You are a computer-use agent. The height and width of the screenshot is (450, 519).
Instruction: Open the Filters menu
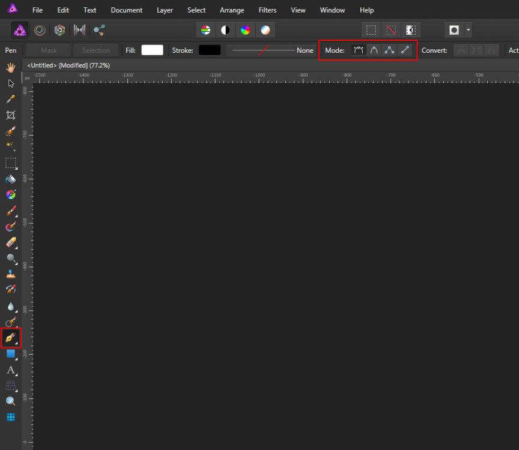(267, 10)
